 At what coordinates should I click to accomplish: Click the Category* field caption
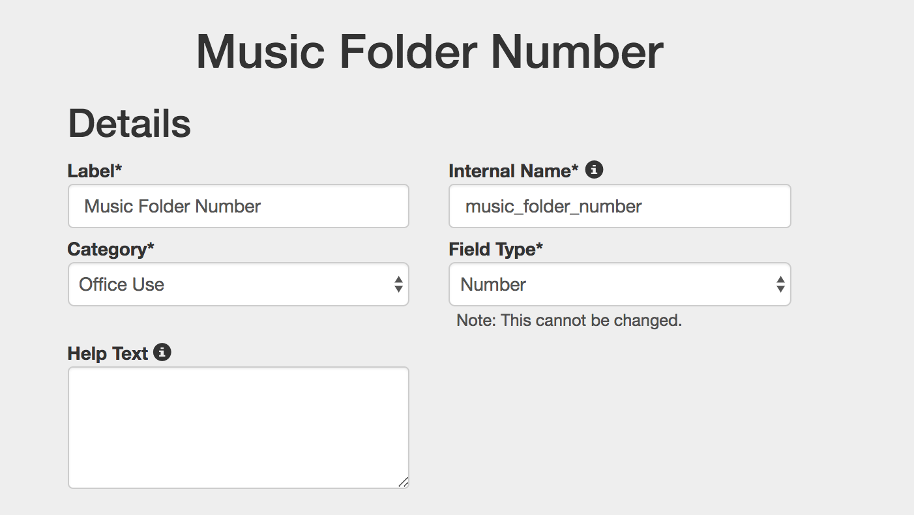(111, 249)
